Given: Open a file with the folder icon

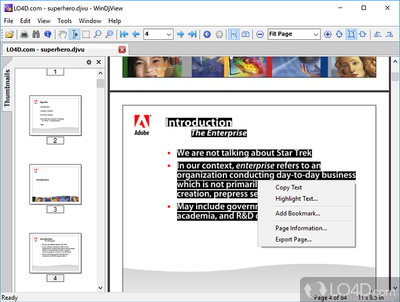Looking at the screenshot, I should [x=9, y=34].
